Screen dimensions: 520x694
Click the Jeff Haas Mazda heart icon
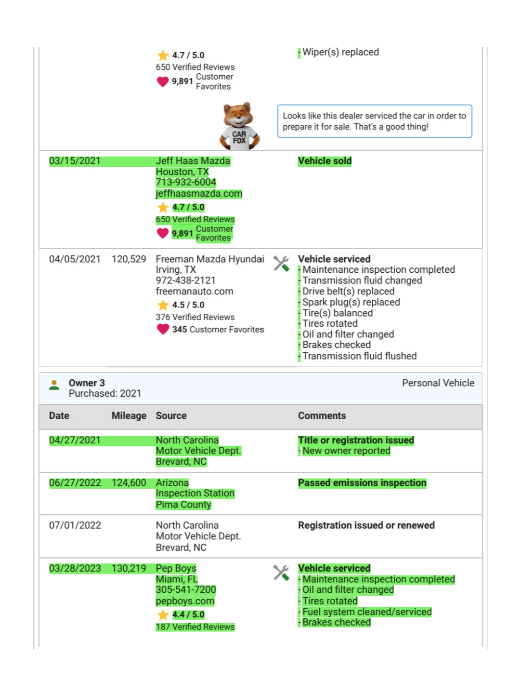coord(163,233)
